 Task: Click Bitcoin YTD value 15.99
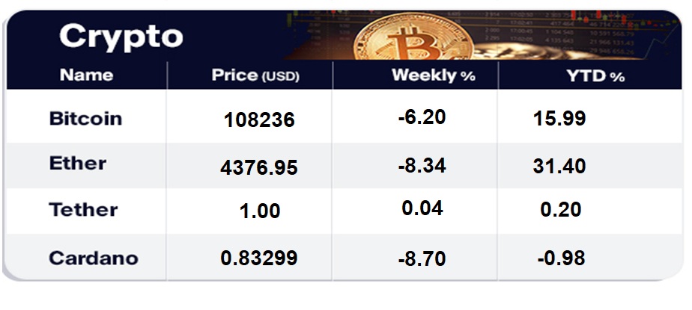pos(559,118)
